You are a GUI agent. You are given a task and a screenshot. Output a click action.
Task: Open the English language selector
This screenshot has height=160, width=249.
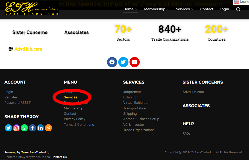click(241, 2)
